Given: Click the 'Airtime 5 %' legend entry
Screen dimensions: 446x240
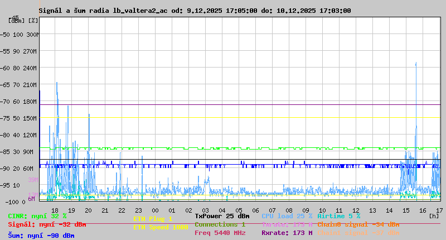Looking at the screenshot, I should coord(339,216).
